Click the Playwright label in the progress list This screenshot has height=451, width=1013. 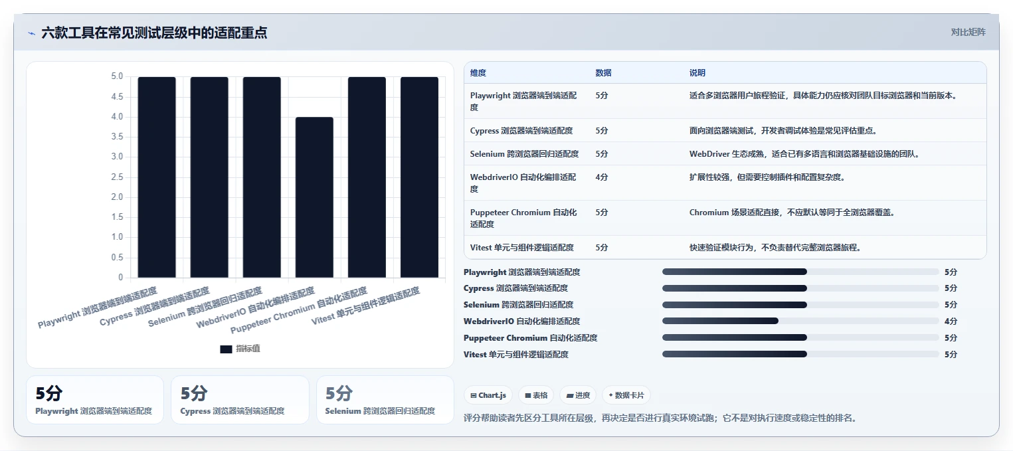(x=521, y=272)
